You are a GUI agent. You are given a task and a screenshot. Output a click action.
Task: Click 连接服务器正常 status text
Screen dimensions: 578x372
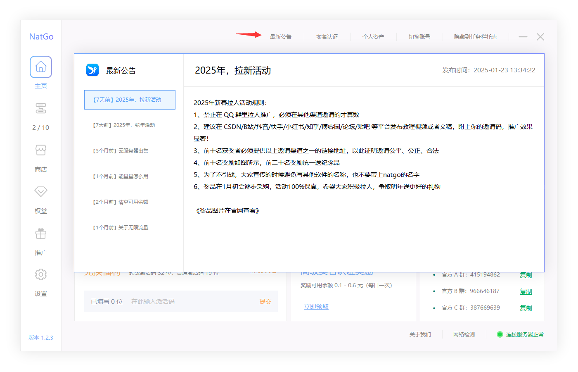click(525, 334)
